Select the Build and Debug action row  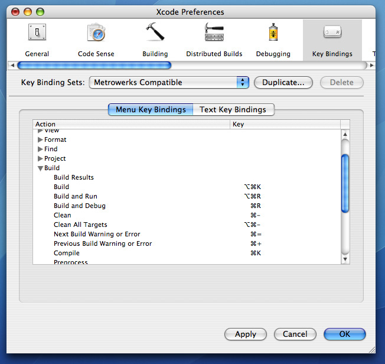click(x=80, y=206)
